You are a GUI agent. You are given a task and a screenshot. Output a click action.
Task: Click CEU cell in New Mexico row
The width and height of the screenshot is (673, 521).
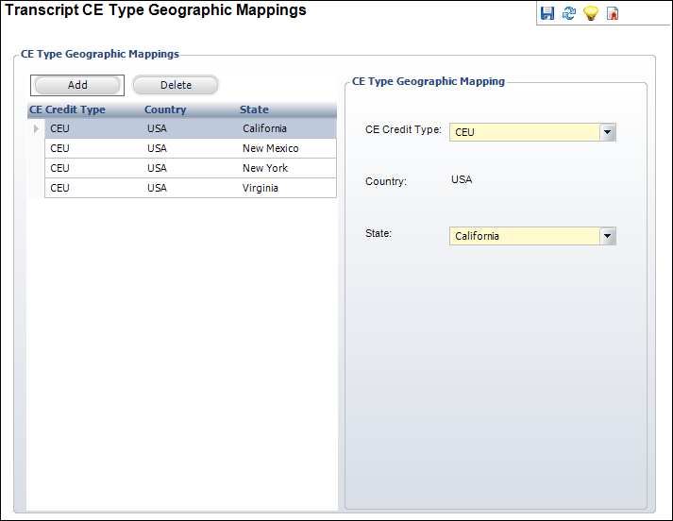pos(59,148)
